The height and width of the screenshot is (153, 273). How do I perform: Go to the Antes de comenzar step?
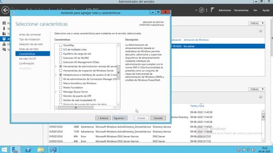coord(30,34)
